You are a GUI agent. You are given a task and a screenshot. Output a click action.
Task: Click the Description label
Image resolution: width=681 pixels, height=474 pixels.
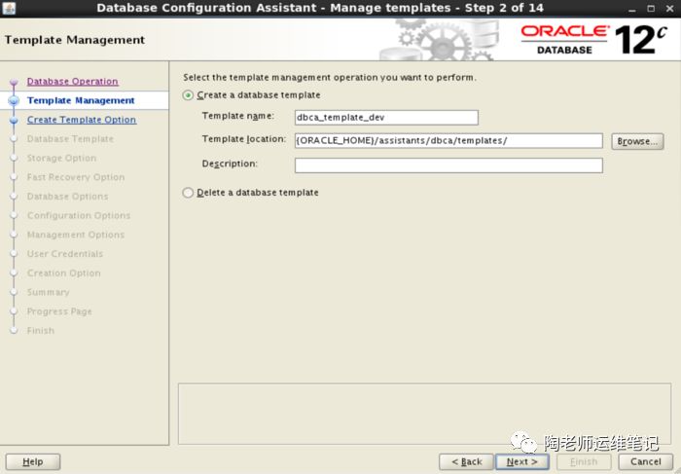click(230, 164)
